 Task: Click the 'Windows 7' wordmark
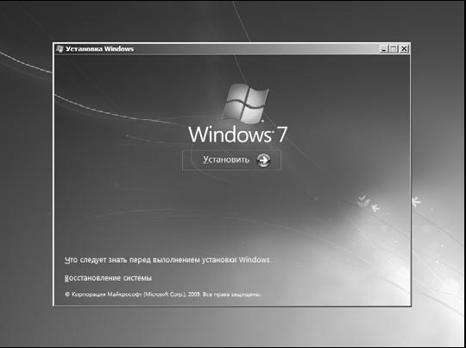(237, 135)
